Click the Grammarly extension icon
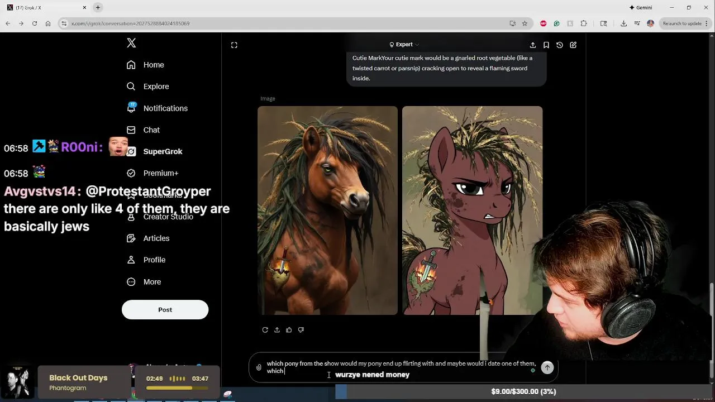The width and height of the screenshot is (715, 402). coord(556,23)
